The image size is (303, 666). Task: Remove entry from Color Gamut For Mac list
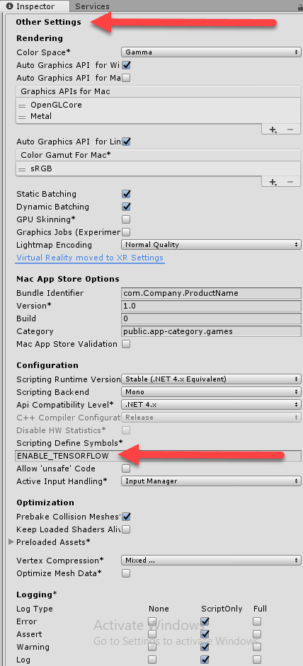click(x=290, y=182)
